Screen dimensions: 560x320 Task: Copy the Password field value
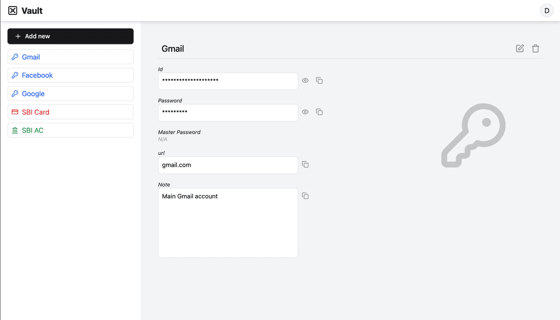319,112
